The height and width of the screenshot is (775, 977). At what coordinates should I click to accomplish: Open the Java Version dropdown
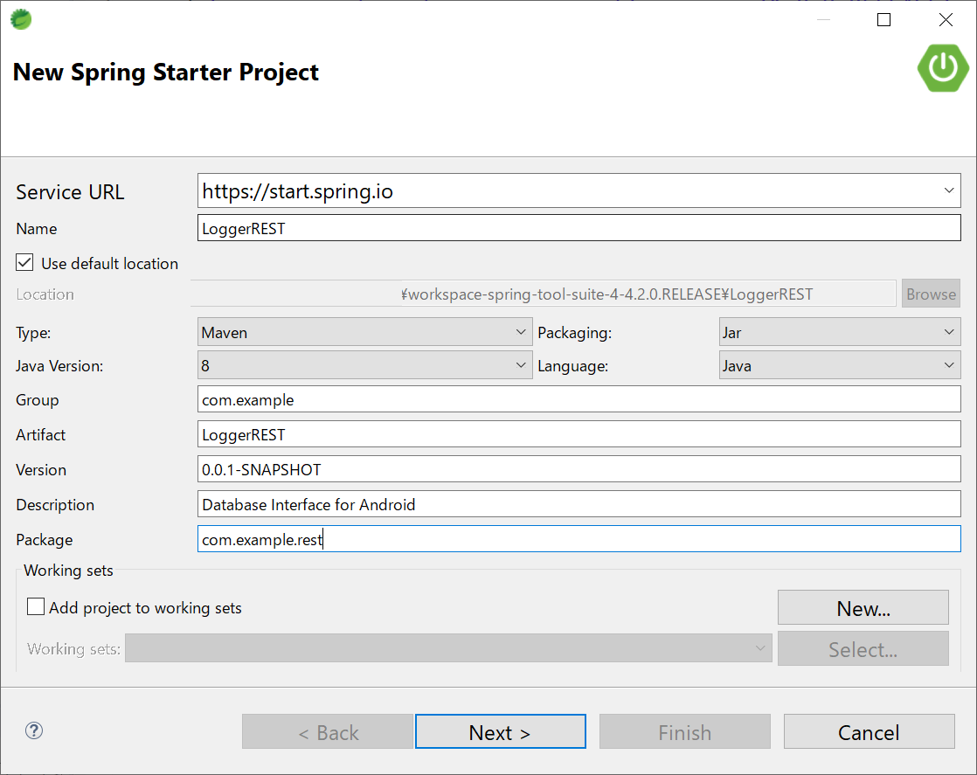[x=365, y=365]
